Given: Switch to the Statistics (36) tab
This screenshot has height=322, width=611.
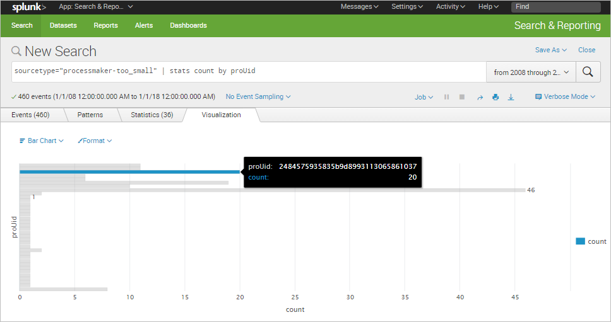Looking at the screenshot, I should 151,115.
